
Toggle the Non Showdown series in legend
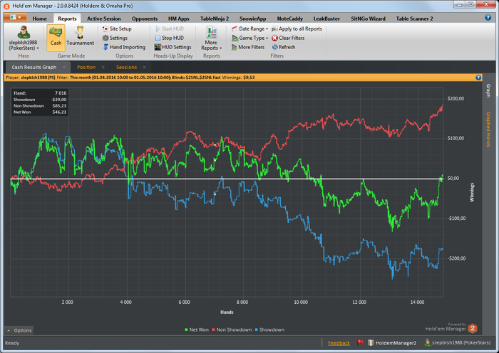click(x=232, y=330)
